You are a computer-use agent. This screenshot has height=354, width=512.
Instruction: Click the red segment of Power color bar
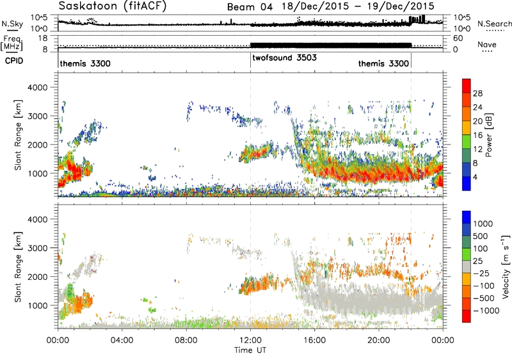[x=467, y=86]
